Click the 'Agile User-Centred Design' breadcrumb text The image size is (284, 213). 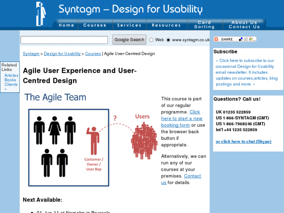(130, 54)
